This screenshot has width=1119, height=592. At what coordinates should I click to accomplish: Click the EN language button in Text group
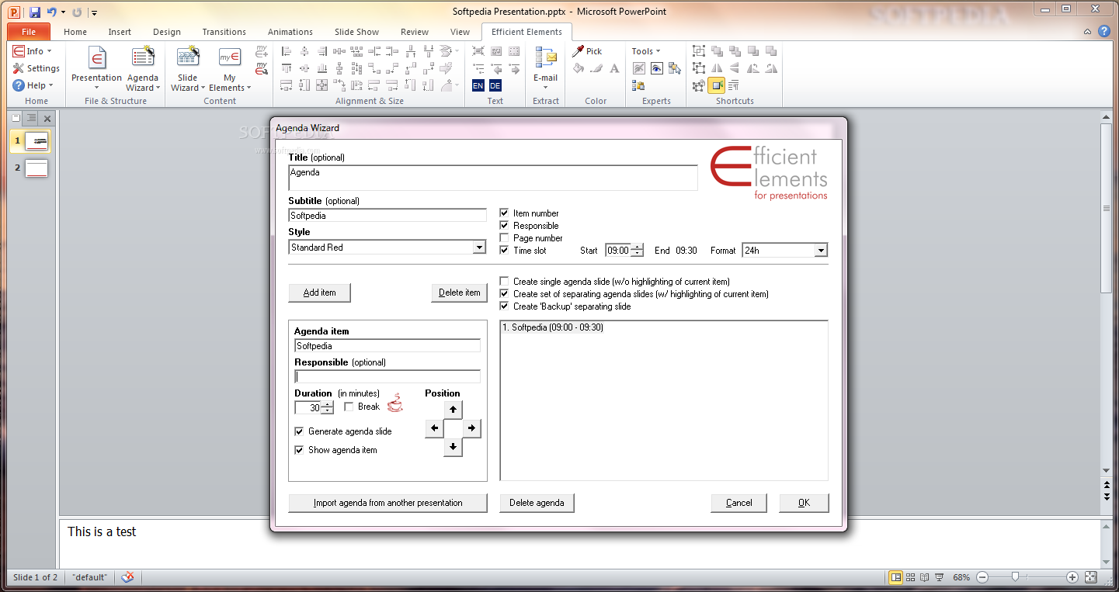[x=478, y=85]
